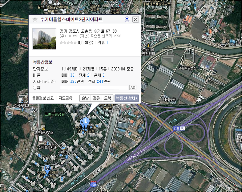Click the 서울외곽순환고속도로 road label

pos(138,153)
